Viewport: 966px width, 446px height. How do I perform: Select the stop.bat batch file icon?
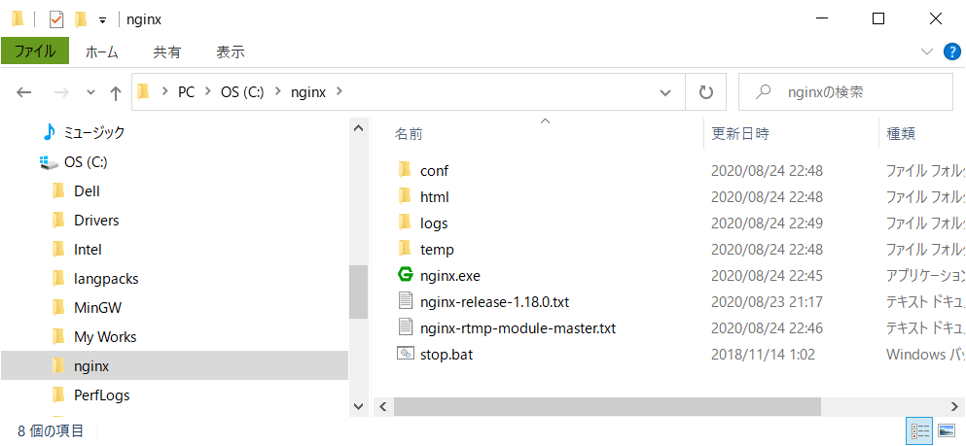point(405,354)
